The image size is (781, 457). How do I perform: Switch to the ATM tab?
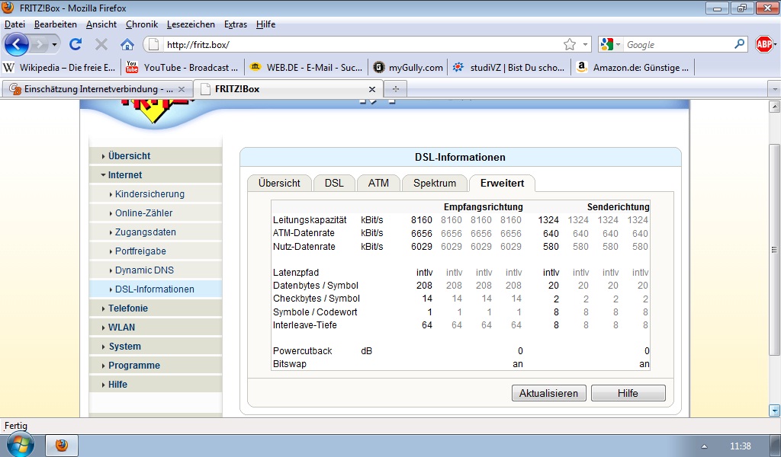click(378, 183)
